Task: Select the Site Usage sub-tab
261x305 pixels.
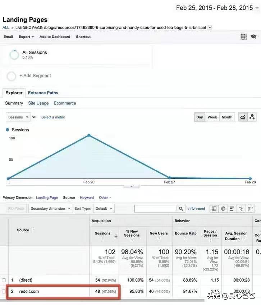Action: coord(38,103)
